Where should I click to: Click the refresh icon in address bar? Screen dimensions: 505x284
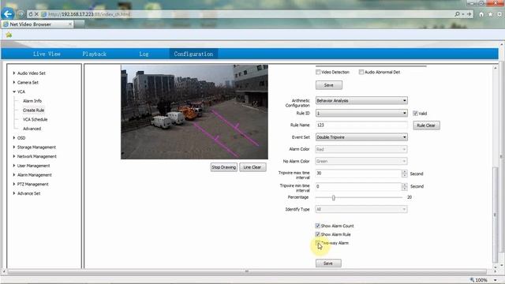(31, 14)
